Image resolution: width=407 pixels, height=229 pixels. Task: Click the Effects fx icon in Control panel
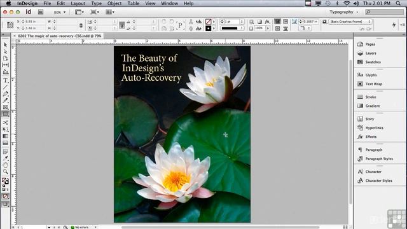[267, 22]
